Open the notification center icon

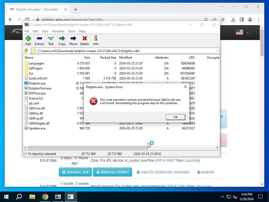(260, 197)
